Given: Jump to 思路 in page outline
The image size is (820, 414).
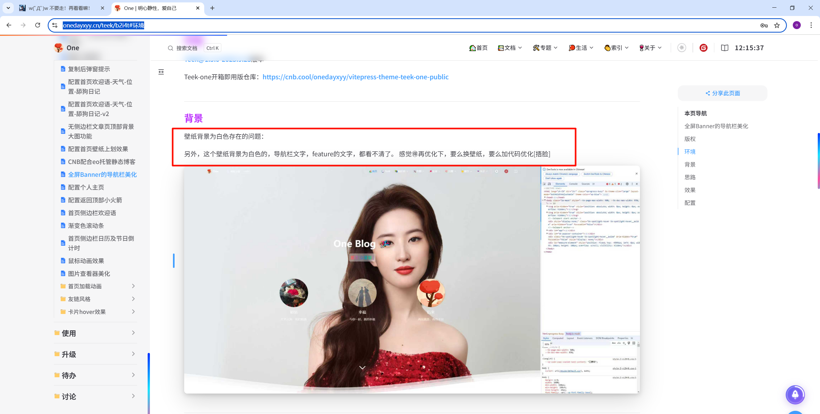Looking at the screenshot, I should tap(690, 177).
